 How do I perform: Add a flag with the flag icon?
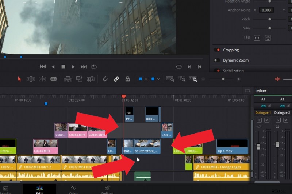coord(141,79)
